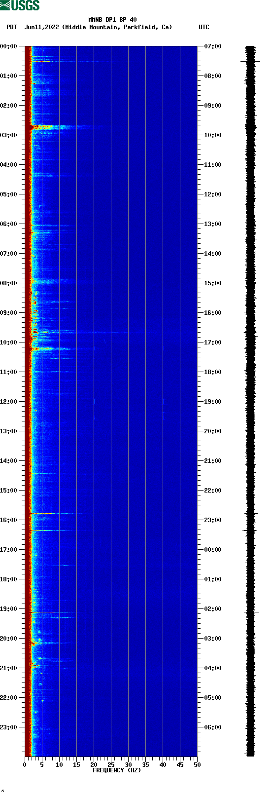Click the '00:00' label on the PDT axis
272x796 pixels.
click(9, 46)
